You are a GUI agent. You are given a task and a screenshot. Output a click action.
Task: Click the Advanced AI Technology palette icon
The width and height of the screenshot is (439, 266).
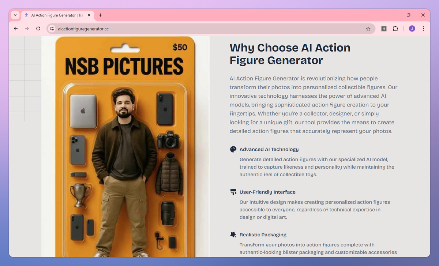point(233,149)
